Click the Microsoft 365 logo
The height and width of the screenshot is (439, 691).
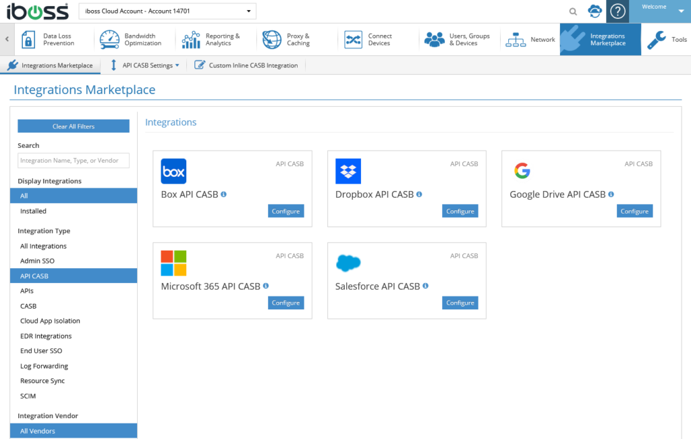[x=173, y=263]
